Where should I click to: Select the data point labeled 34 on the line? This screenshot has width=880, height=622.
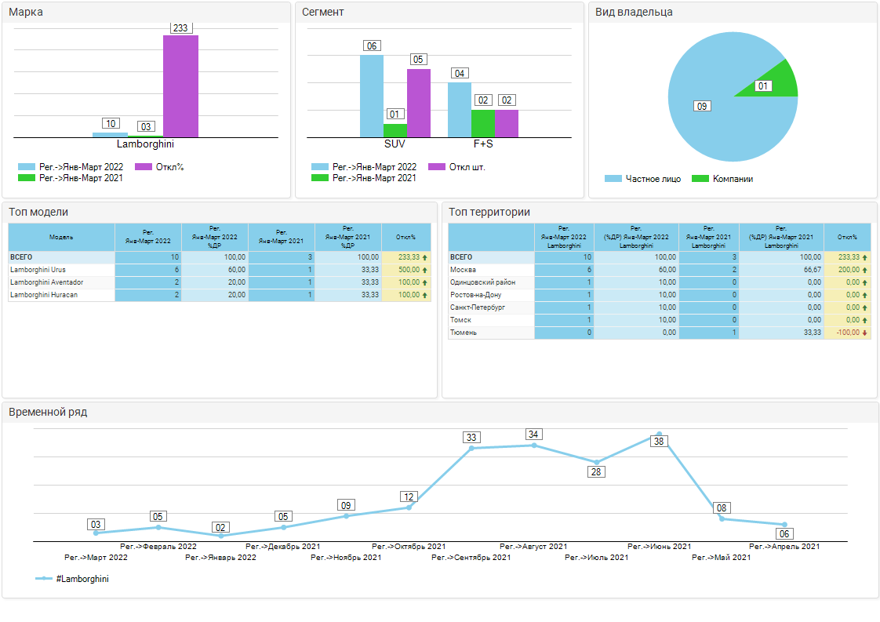(x=534, y=446)
